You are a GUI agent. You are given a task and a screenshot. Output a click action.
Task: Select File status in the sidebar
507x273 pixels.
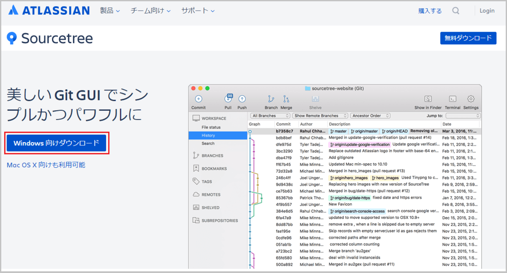(211, 127)
